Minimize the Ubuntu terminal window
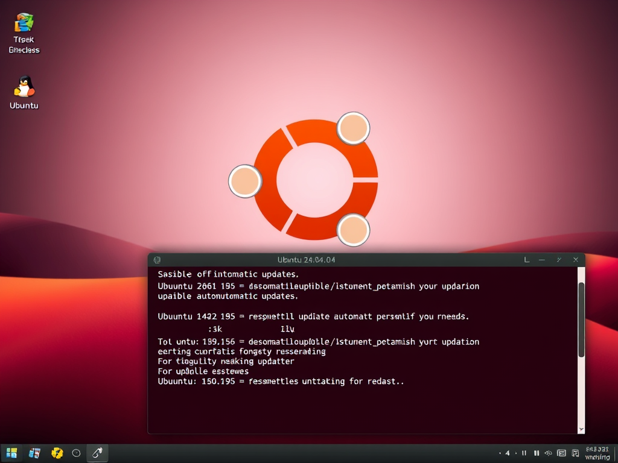 [543, 260]
